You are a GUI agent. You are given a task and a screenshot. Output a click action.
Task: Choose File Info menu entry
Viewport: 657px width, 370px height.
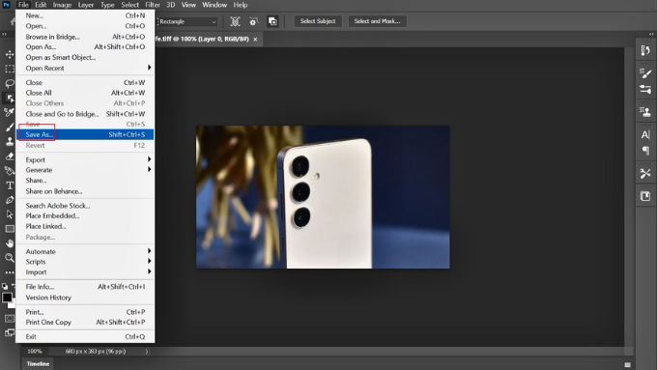click(85, 287)
